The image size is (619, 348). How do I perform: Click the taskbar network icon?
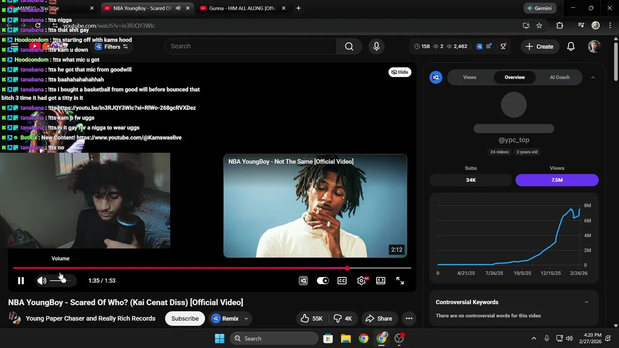[559, 338]
